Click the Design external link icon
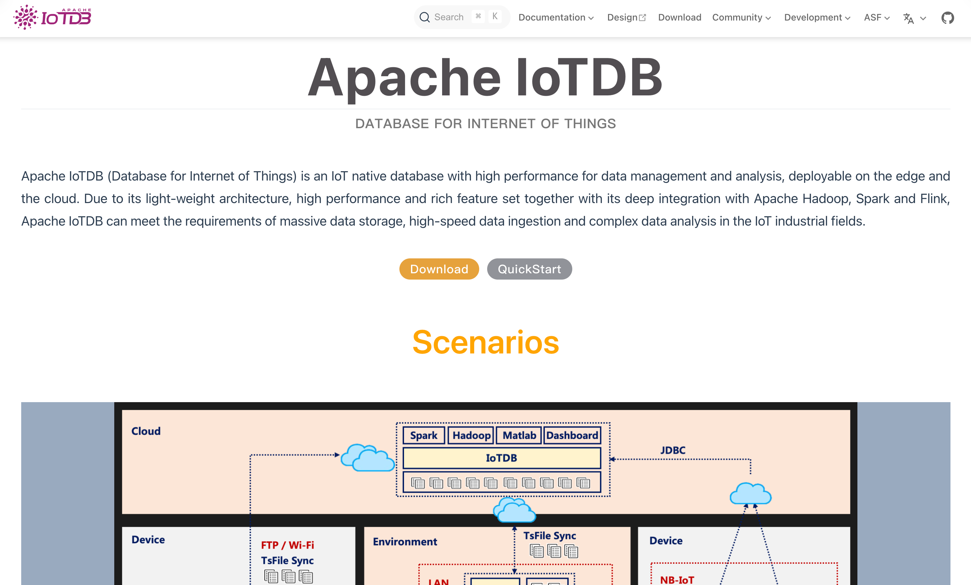The image size is (971, 585). 642,18
